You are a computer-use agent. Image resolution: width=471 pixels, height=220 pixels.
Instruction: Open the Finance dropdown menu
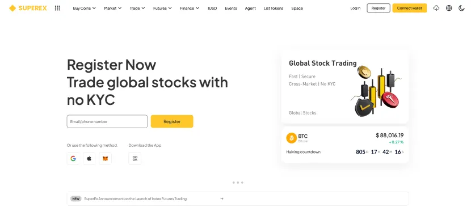pos(190,8)
